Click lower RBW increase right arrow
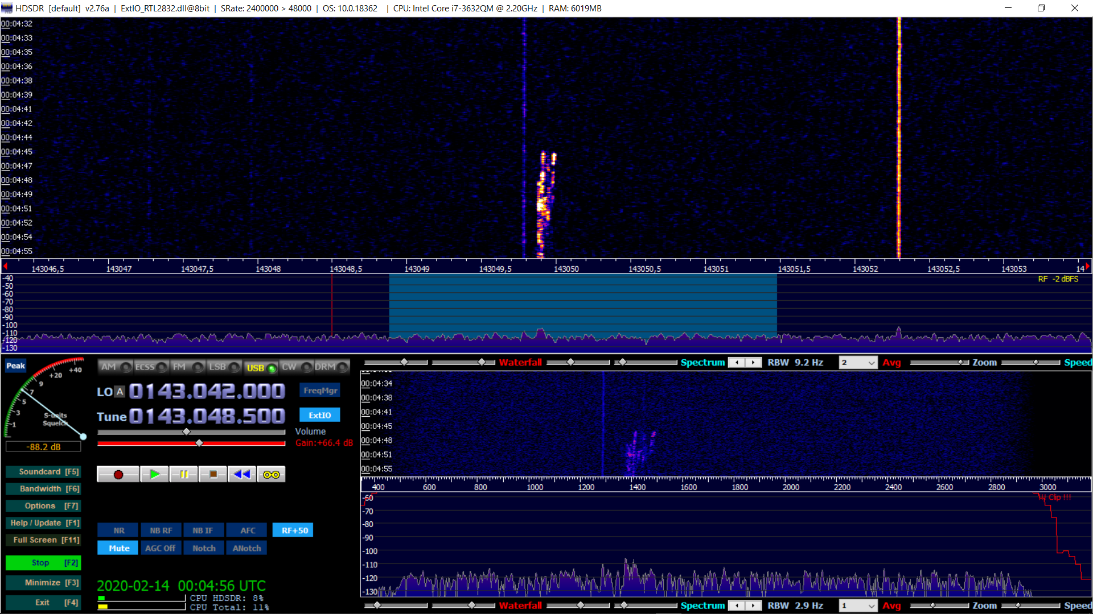This screenshot has width=1093, height=614. (x=753, y=606)
